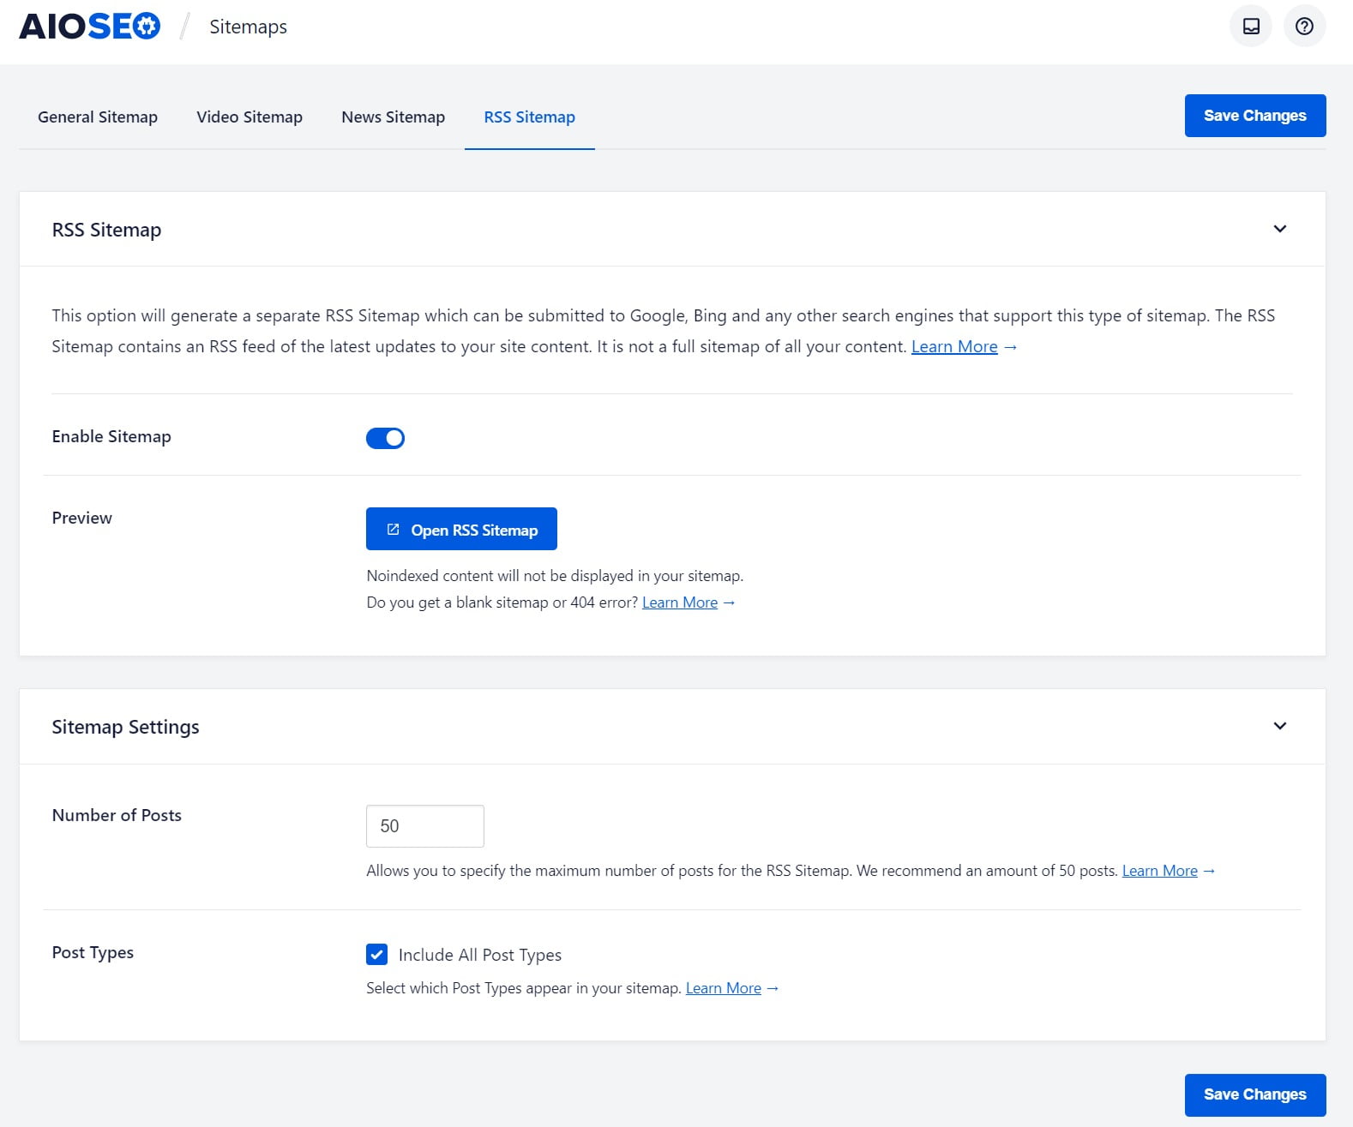Click Learn More for Number of Posts

[x=1159, y=871]
